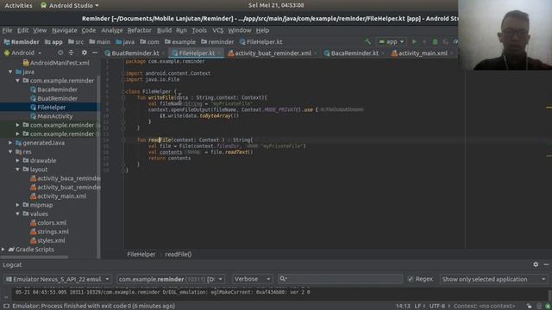Open Show only selected application filter
The height and width of the screenshot is (310, 552).
(x=493, y=279)
